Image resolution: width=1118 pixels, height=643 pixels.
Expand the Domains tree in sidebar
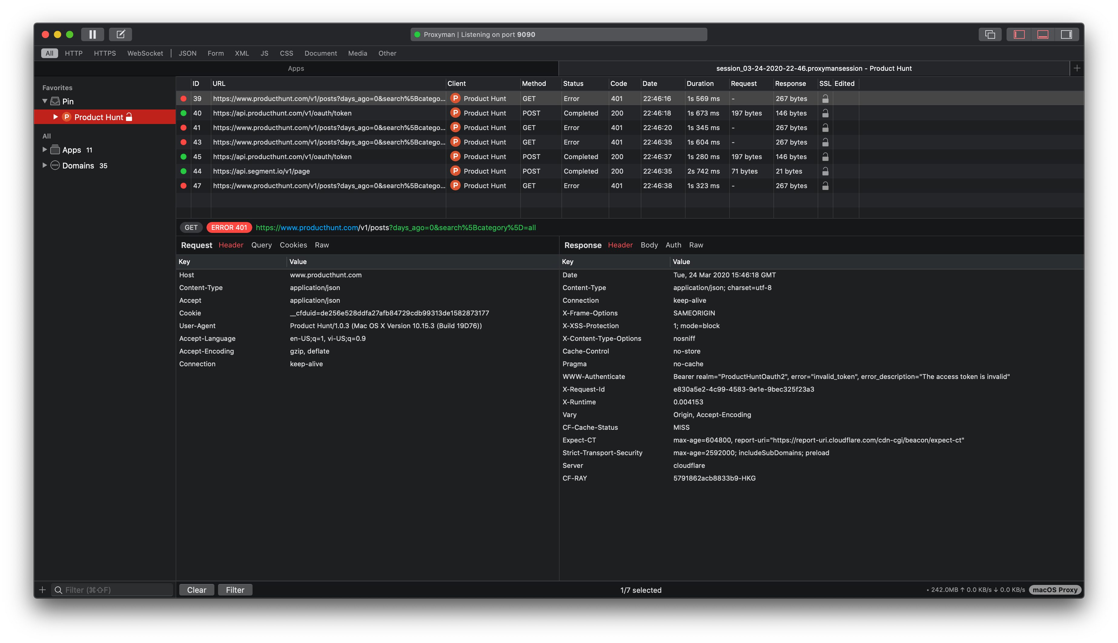pos(45,166)
